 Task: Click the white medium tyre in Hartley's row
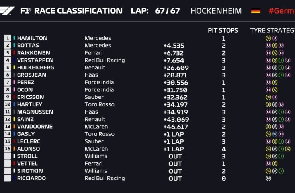[275, 105]
